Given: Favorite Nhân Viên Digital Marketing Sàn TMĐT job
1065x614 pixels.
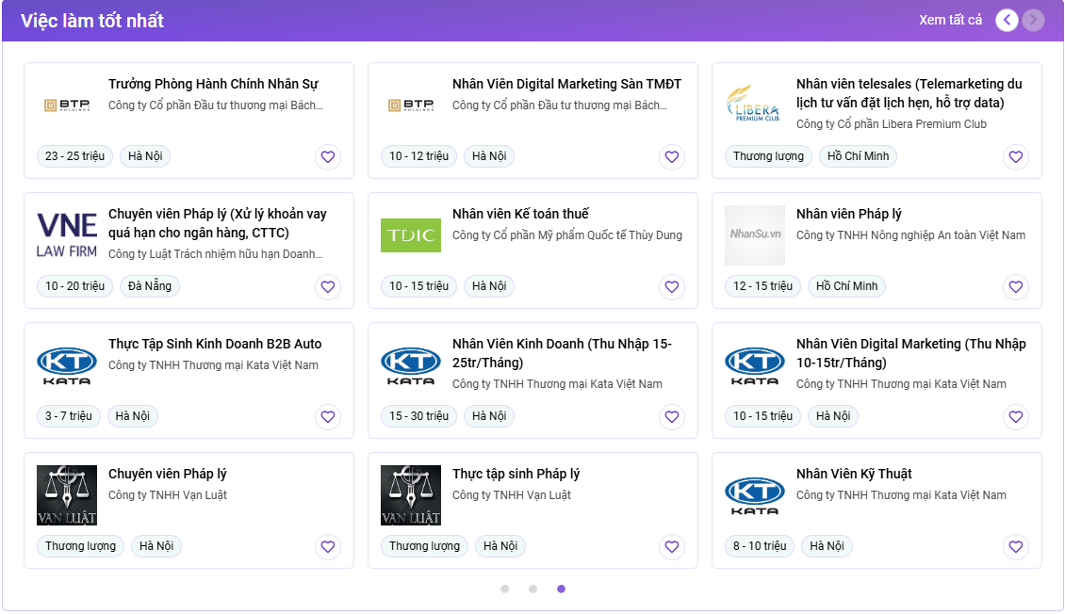Looking at the screenshot, I should pos(672,156).
